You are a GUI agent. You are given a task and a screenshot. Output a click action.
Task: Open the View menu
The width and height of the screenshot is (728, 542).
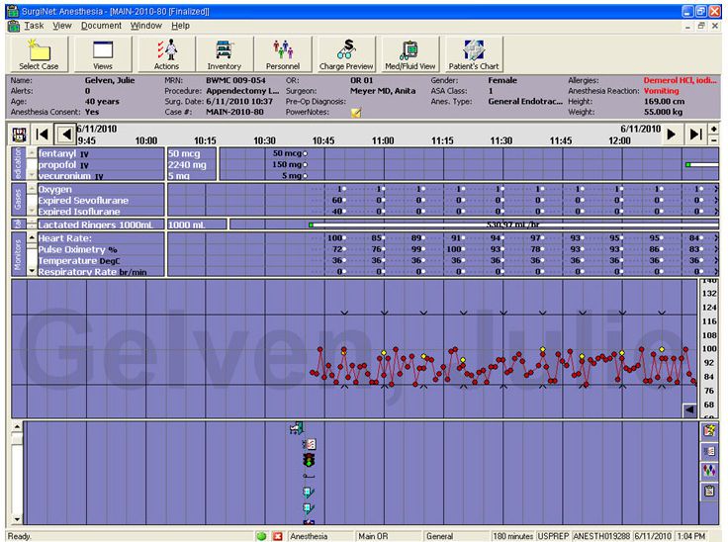(x=61, y=26)
